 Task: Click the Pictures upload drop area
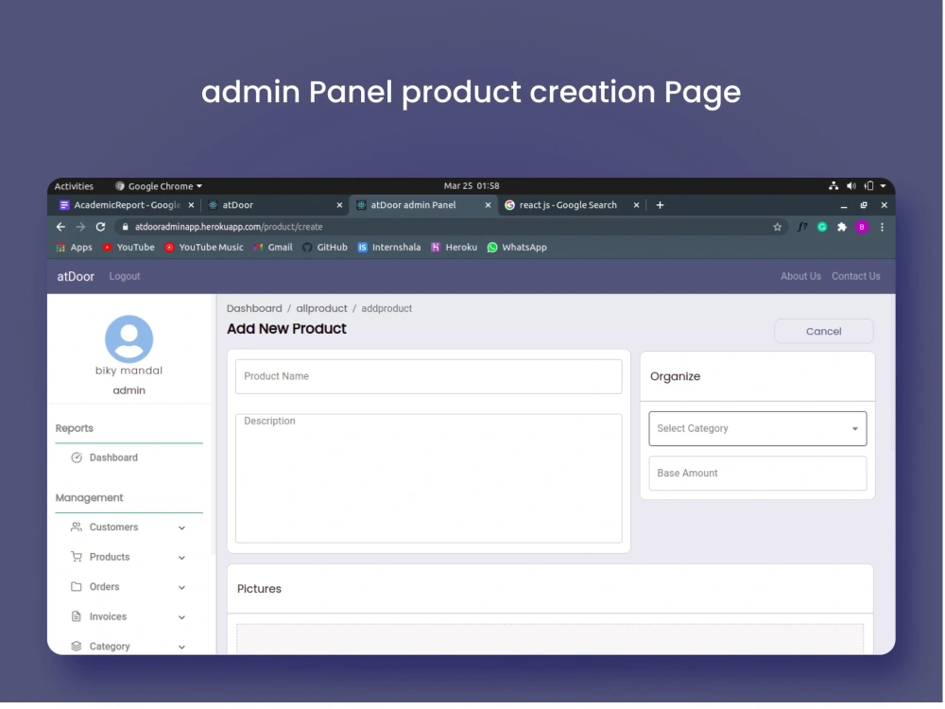(550, 639)
